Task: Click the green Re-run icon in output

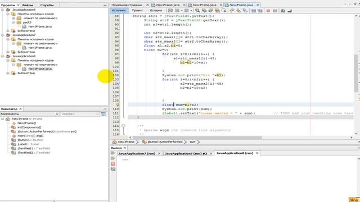Action: (113, 153)
